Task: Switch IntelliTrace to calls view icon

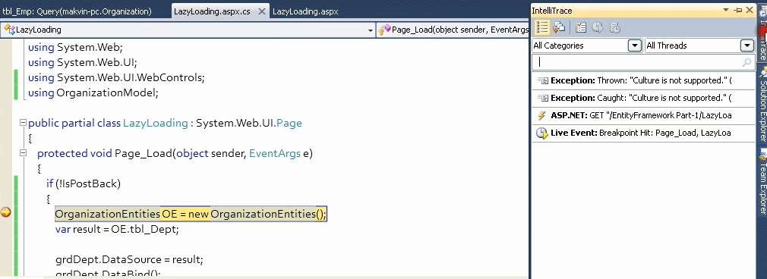Action: click(x=559, y=28)
